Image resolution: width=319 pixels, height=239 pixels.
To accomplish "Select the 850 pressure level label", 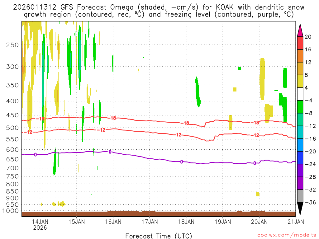I will pos(12,191).
